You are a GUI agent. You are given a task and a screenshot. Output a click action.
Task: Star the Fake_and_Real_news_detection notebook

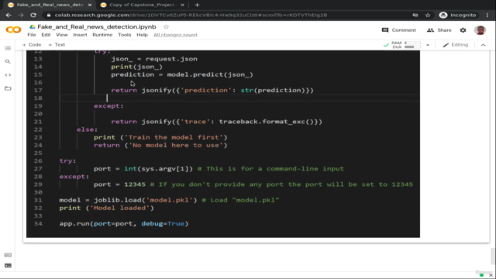pyautogui.click(x=166, y=27)
